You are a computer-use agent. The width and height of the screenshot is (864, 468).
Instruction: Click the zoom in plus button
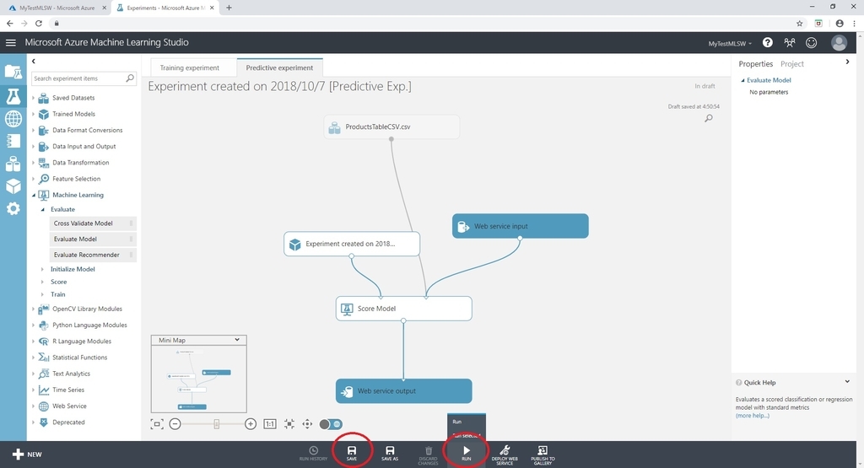point(251,424)
